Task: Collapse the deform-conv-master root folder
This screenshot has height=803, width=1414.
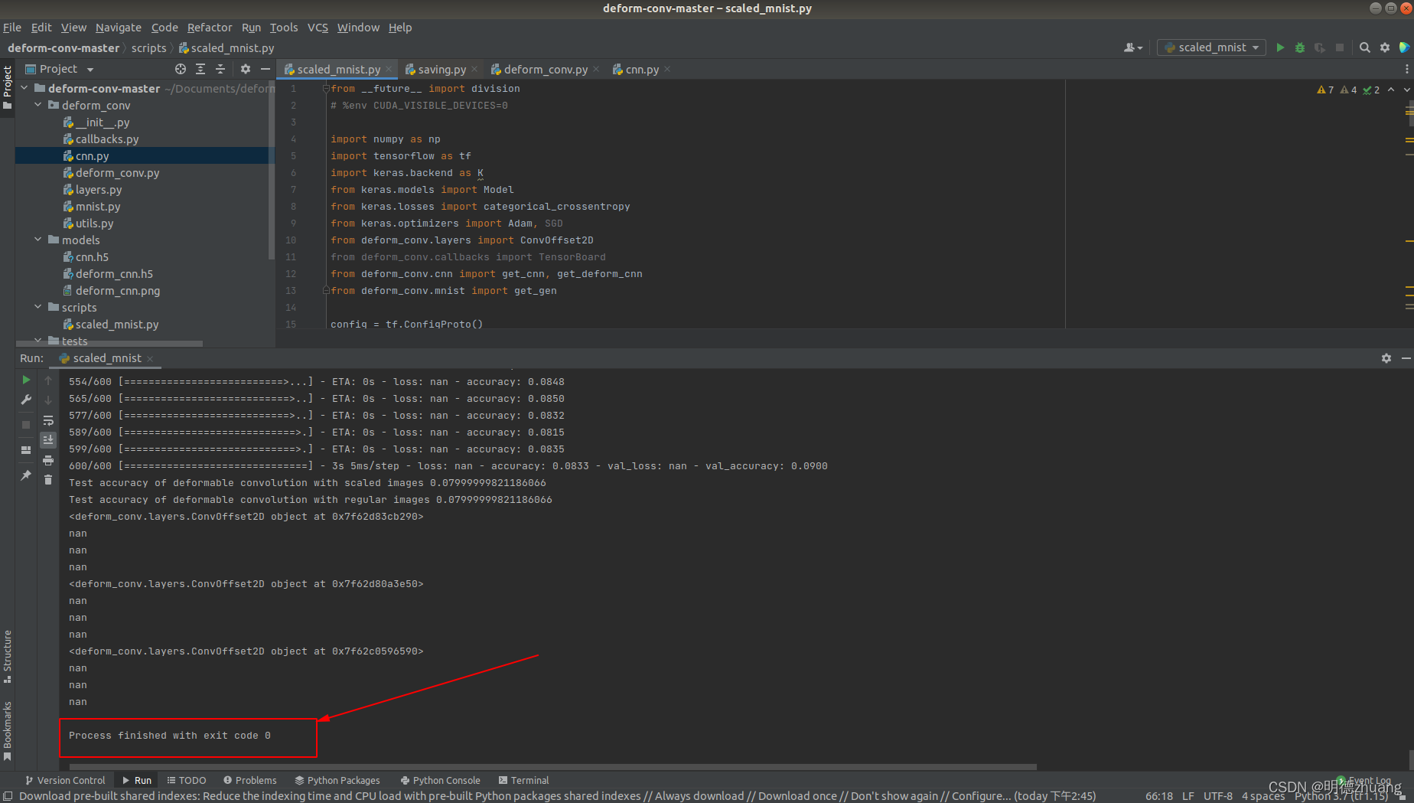Action: click(24, 88)
